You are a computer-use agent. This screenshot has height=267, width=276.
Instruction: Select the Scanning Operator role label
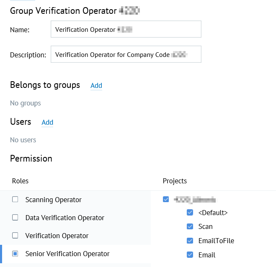click(53, 200)
